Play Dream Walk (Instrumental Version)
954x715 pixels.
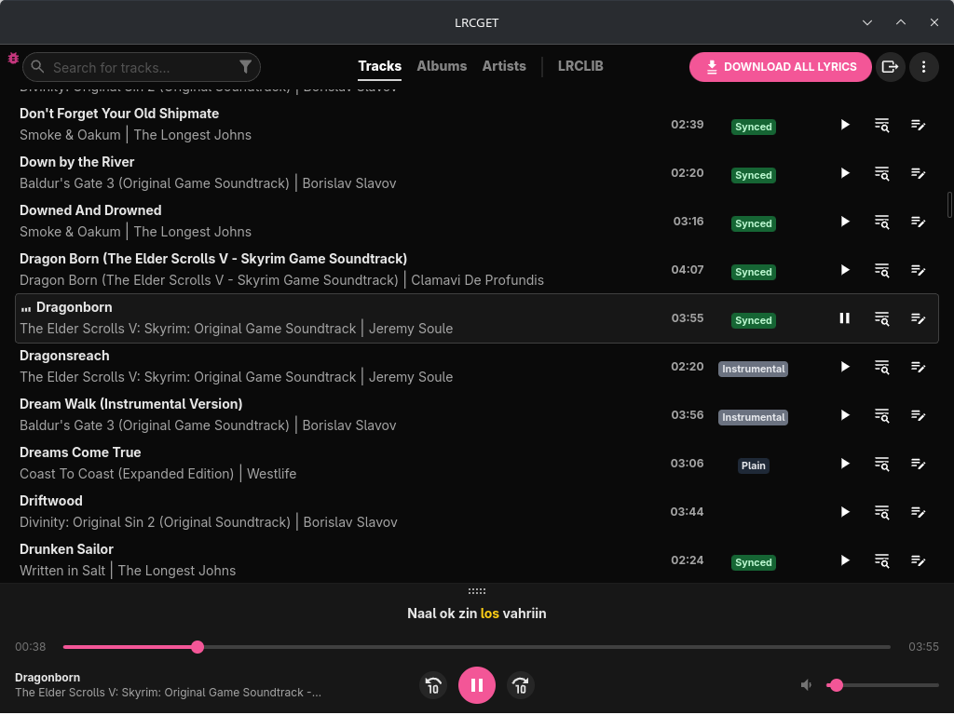[x=844, y=415]
